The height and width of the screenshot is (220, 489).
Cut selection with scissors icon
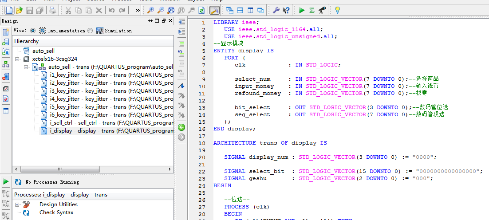[68, 10]
